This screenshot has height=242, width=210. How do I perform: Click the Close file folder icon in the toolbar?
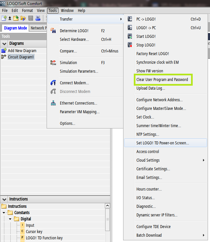pos(23,18)
